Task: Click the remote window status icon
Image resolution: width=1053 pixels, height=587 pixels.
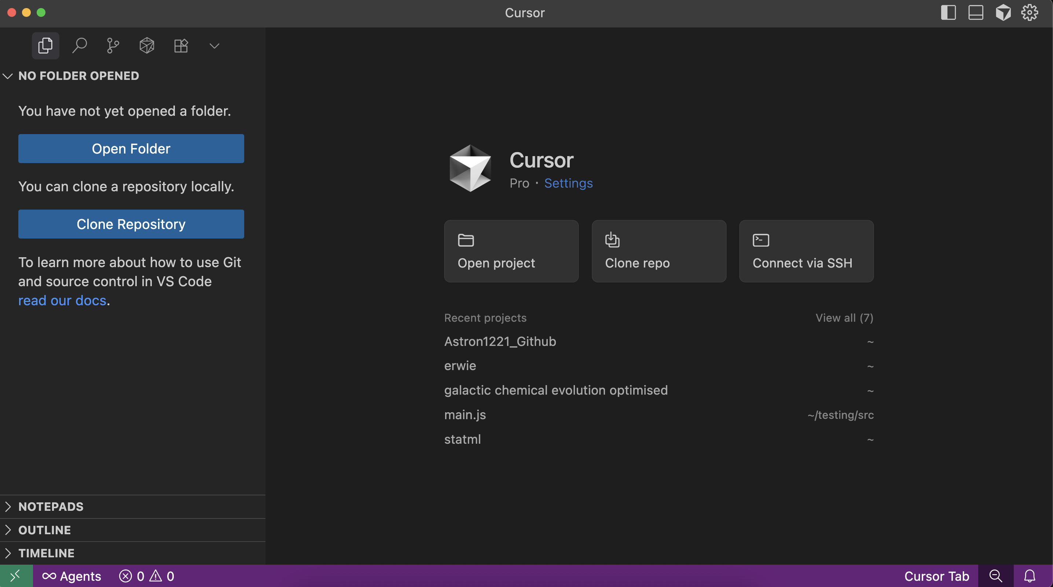Action: click(x=16, y=576)
